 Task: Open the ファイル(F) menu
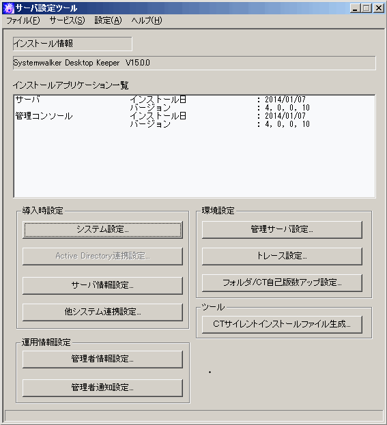pos(23,20)
